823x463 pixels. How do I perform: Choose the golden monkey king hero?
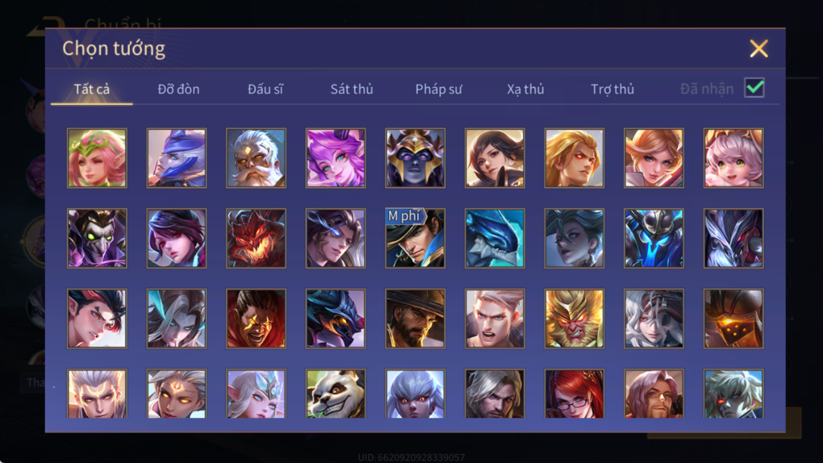(574, 319)
